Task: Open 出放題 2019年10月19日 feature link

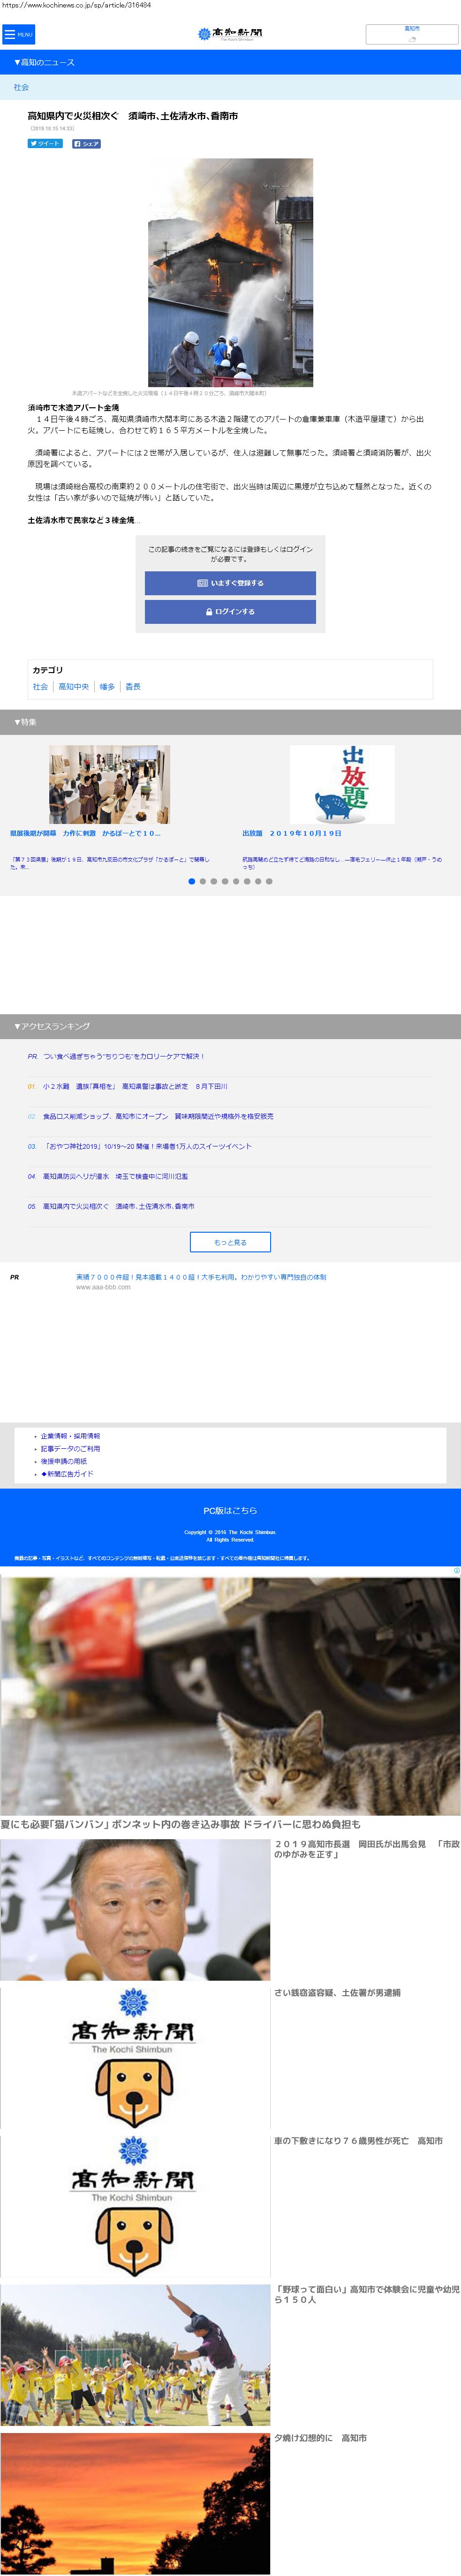Action: coord(291,833)
